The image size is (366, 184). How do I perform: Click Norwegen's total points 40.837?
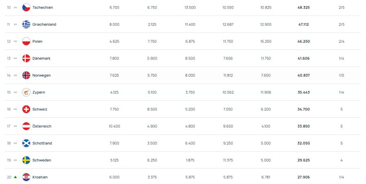click(x=303, y=75)
